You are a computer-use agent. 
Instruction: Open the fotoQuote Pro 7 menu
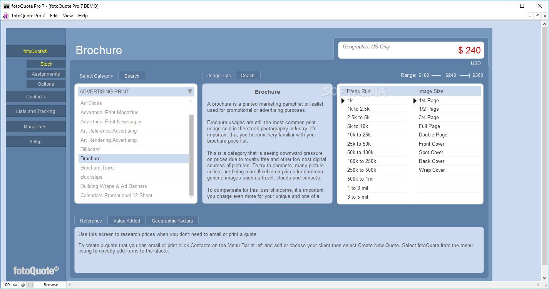point(28,16)
